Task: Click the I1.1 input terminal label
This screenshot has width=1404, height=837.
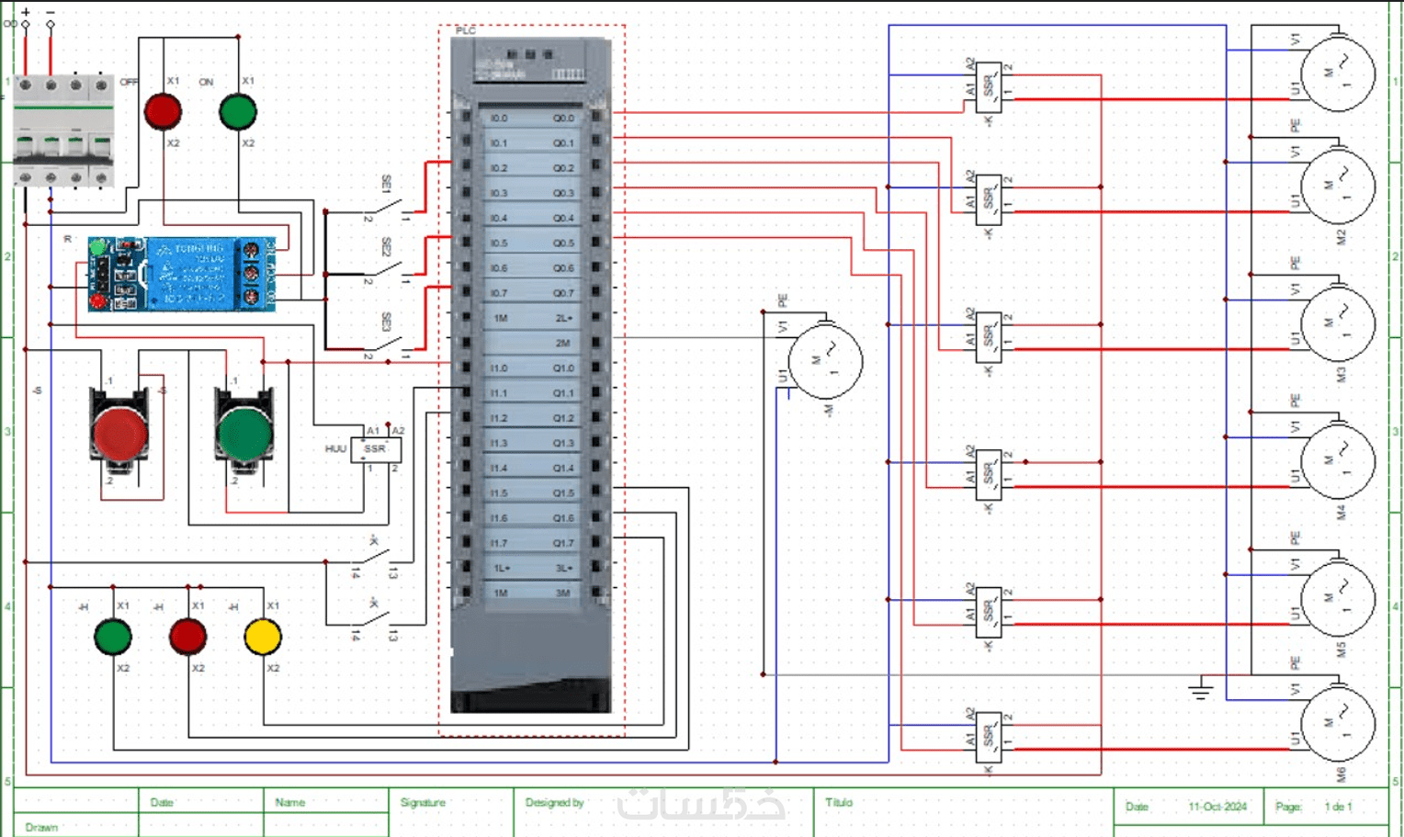Action: click(499, 392)
